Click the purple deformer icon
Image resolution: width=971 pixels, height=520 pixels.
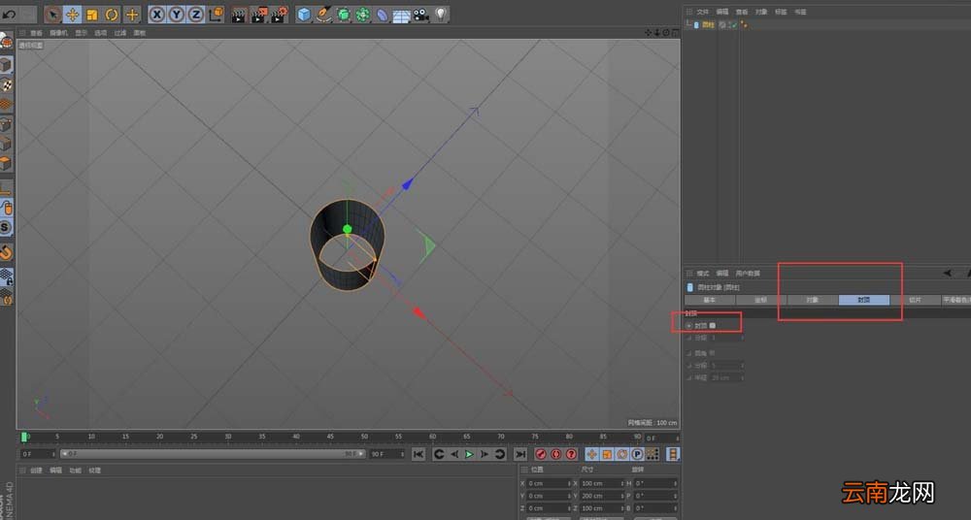(382, 15)
